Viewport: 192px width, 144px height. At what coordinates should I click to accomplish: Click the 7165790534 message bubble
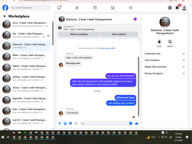click(72, 113)
